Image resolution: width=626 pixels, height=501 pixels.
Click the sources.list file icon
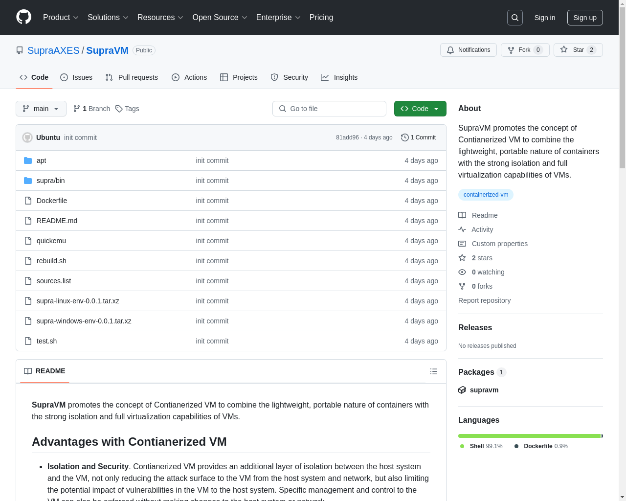pos(28,281)
